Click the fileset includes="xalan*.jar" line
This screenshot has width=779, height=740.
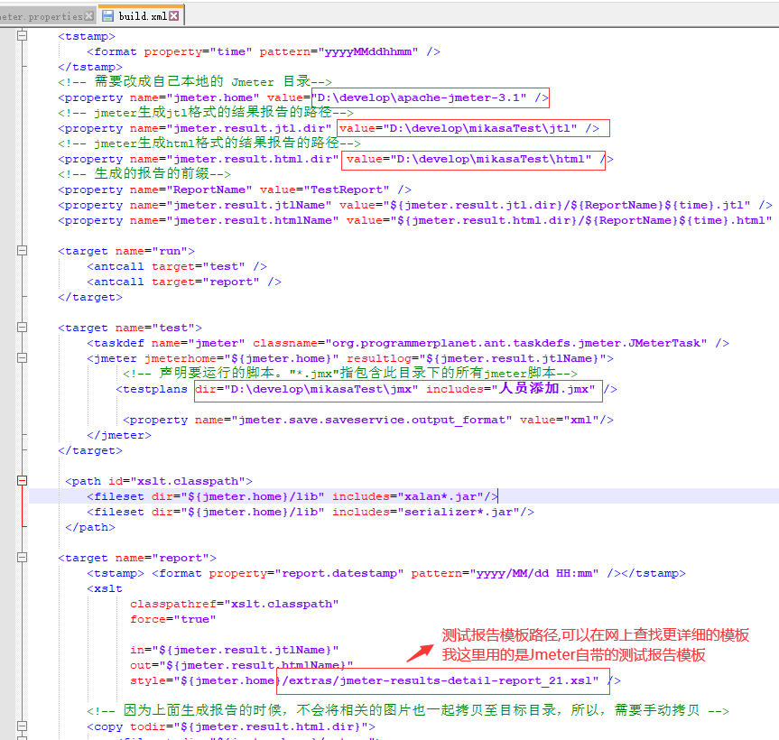[x=292, y=496]
